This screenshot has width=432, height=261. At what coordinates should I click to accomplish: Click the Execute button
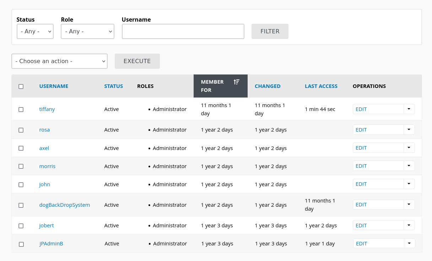[x=137, y=61]
